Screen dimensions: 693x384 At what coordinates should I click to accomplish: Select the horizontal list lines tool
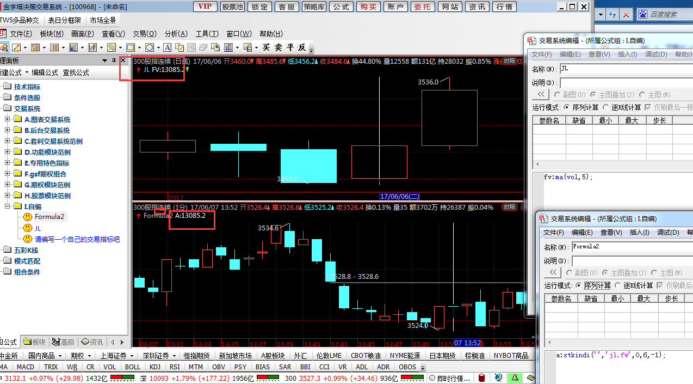coord(35,47)
